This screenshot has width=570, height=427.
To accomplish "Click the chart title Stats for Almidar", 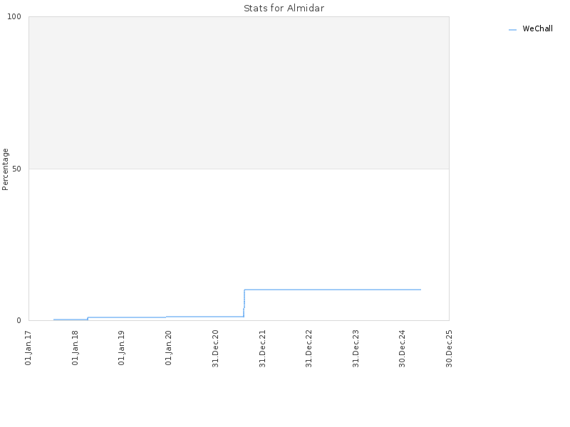I will [284, 8].
